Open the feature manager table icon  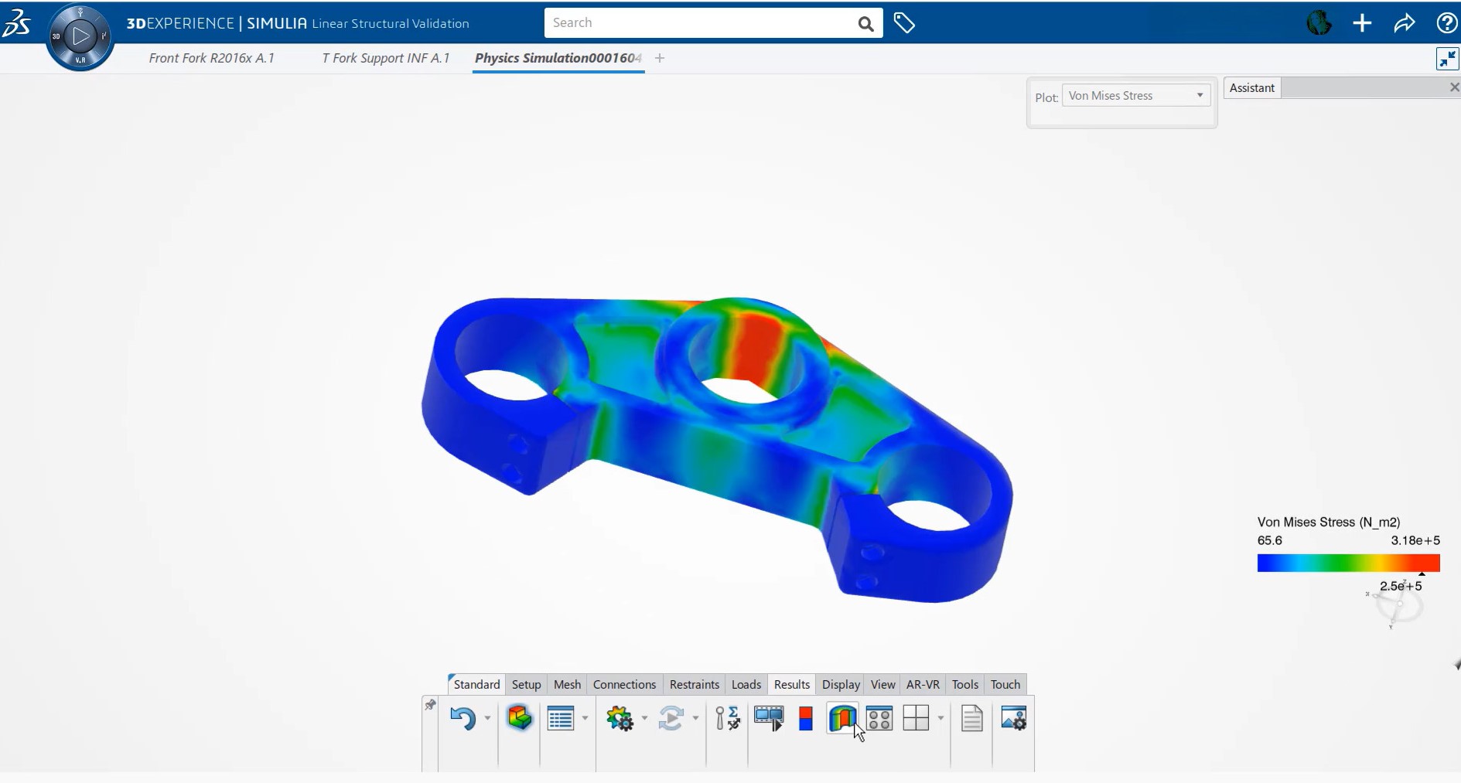(560, 718)
